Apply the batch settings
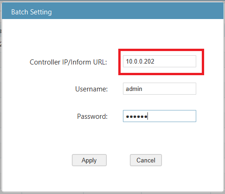The width and height of the screenshot is (225, 194). click(89, 160)
